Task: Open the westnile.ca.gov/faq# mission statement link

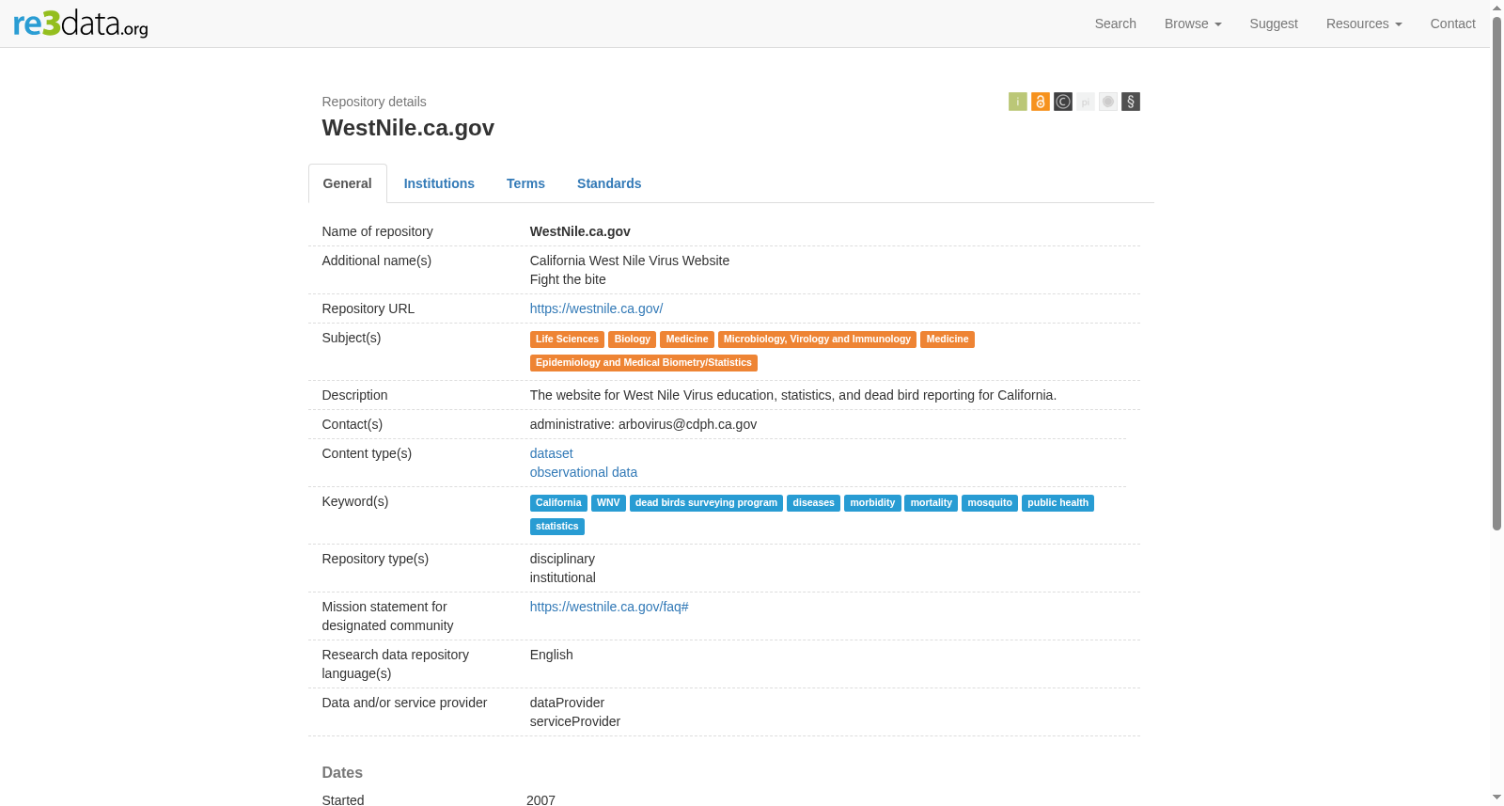Action: coord(609,607)
